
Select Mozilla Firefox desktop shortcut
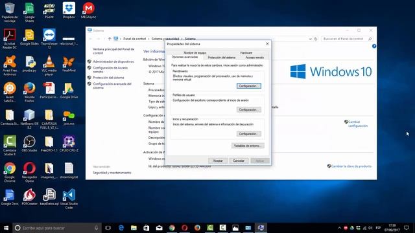29,92
